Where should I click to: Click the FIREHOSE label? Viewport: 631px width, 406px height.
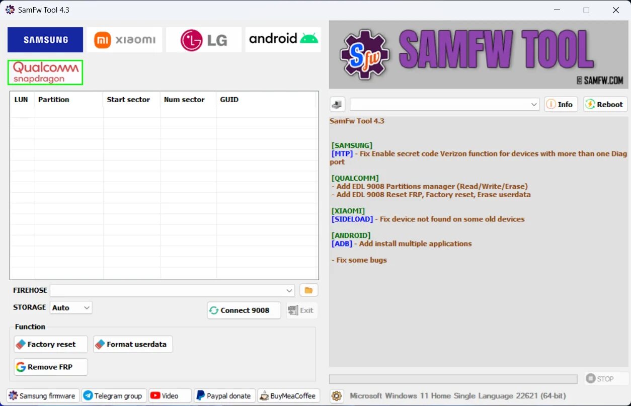30,290
